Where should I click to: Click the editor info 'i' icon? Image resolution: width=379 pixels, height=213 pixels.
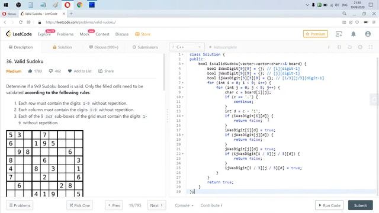tap(329, 47)
